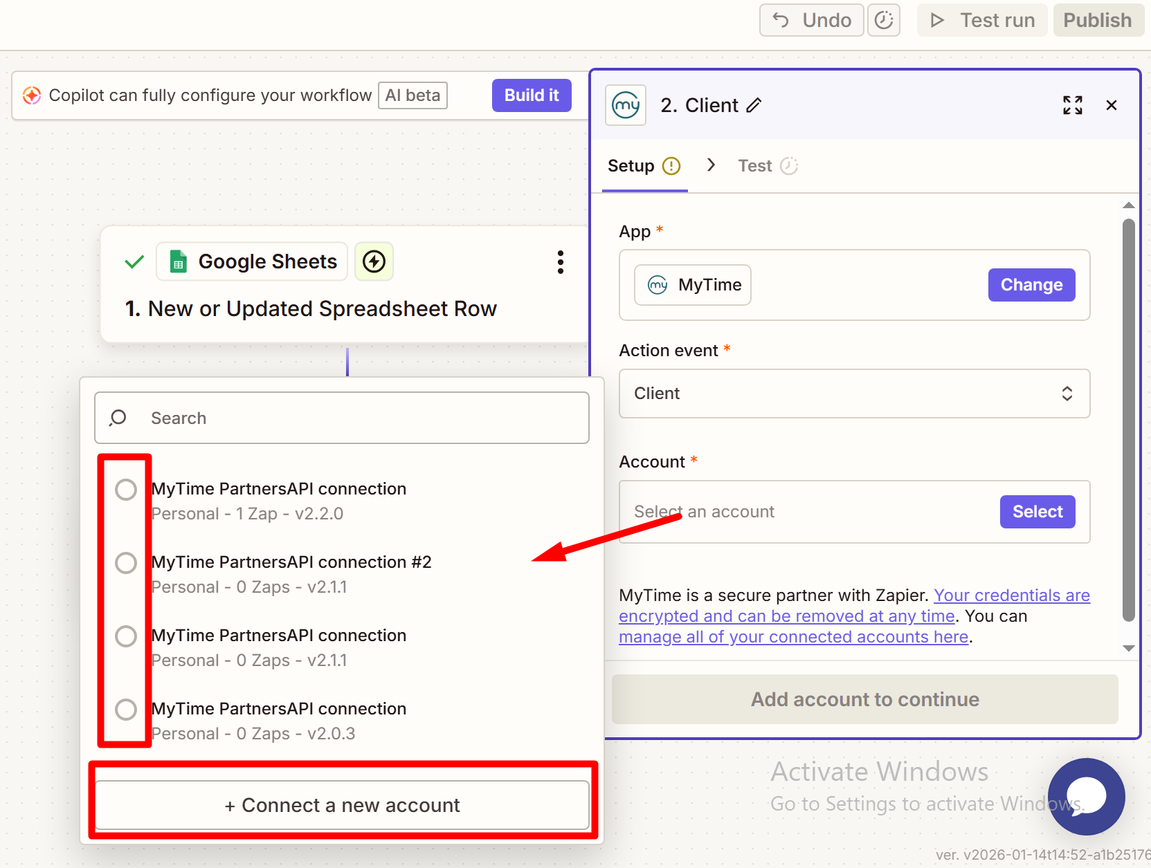Start a Test run
1151x868 pixels.
point(982,20)
